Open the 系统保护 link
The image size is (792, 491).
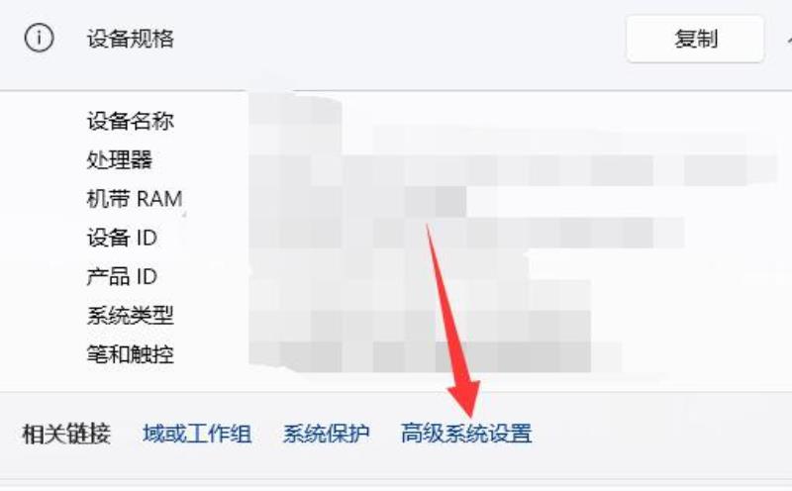point(327,434)
